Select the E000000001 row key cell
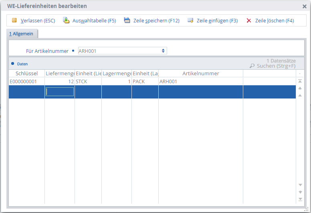Image resolution: width=311 pixels, height=213 pixels. (23, 81)
